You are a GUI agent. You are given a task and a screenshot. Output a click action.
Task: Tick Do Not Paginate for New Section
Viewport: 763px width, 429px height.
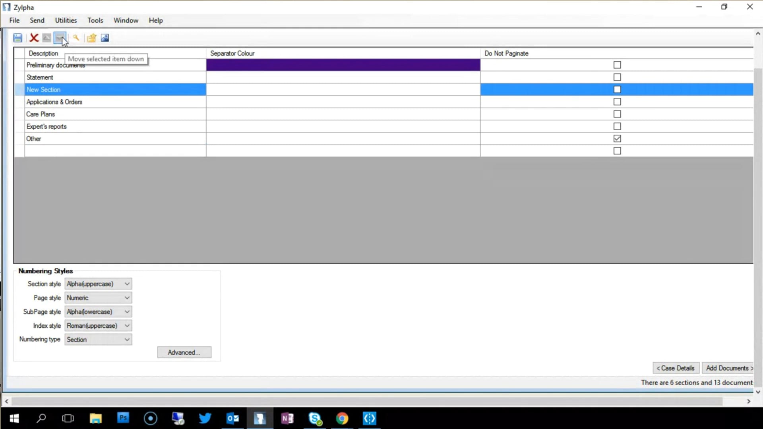pyautogui.click(x=617, y=89)
